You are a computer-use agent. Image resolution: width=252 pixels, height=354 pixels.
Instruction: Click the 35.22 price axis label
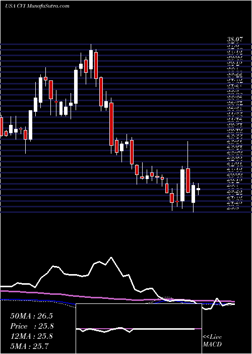click(234, 74)
